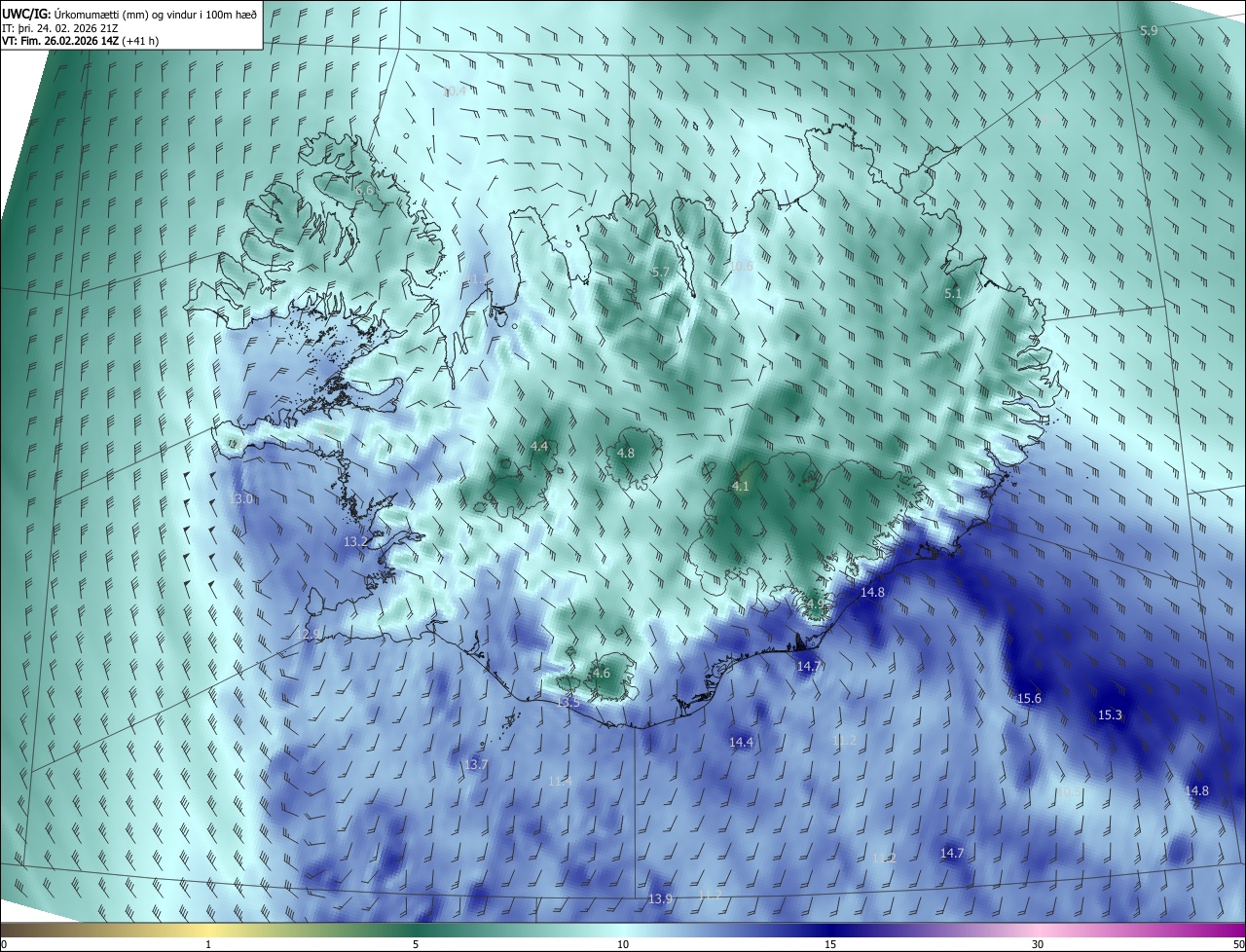Click the faint 10.4 value label
This screenshot has height=952, width=1246.
(x=455, y=92)
